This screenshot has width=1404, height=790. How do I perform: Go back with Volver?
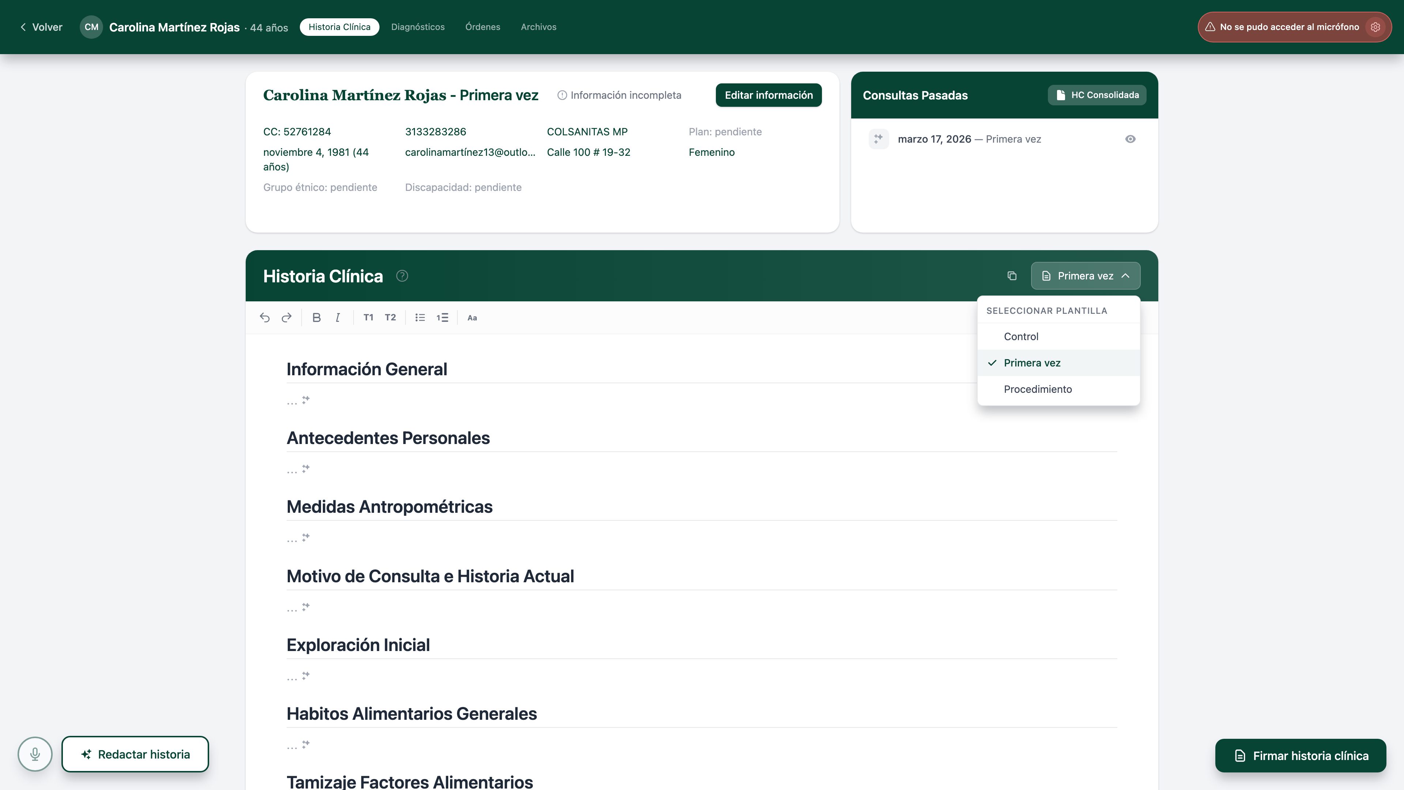point(41,27)
